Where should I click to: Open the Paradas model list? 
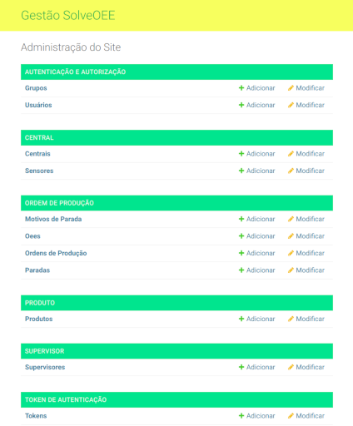[x=37, y=270]
